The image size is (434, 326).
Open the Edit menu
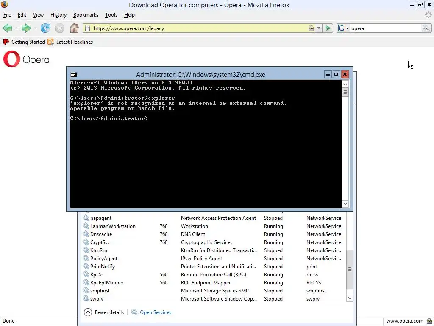tap(22, 15)
